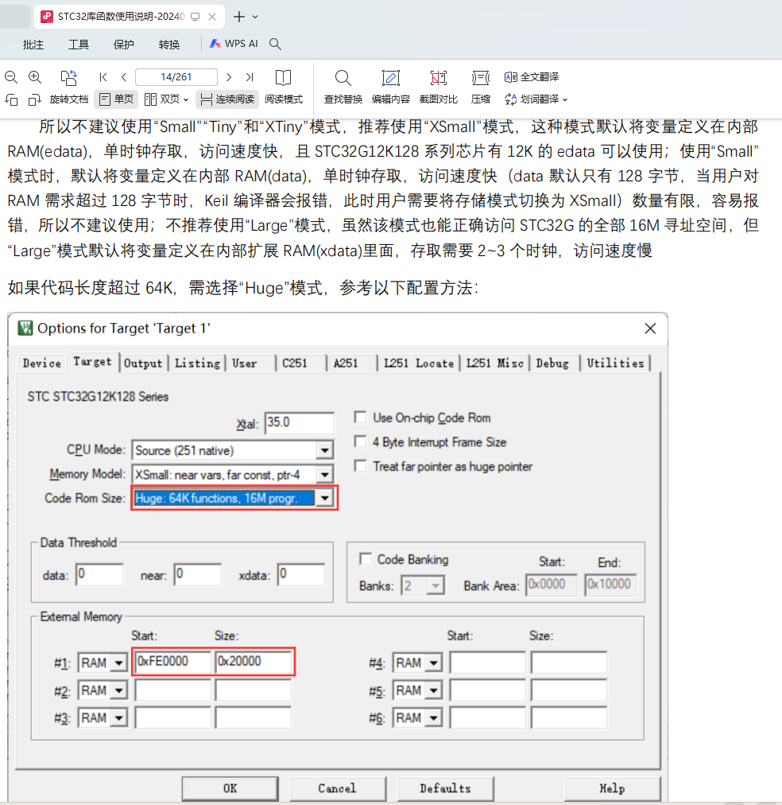Switch to the C251 tab
The height and width of the screenshot is (805, 782).
click(295, 364)
